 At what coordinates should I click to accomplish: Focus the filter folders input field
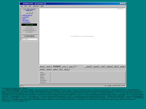coord(29,39)
